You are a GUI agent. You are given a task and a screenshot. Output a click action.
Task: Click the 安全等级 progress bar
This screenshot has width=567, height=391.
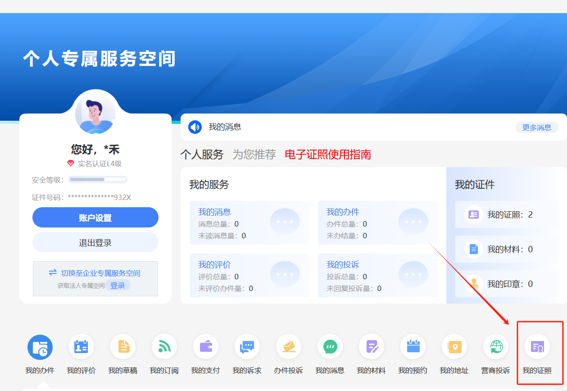(97, 180)
